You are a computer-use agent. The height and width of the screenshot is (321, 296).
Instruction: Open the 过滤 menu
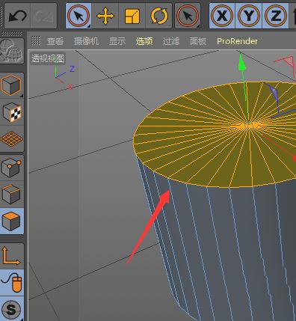(171, 41)
